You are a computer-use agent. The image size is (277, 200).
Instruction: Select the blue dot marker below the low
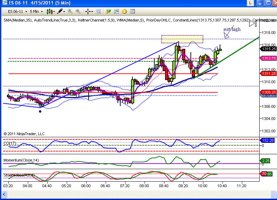40,111
